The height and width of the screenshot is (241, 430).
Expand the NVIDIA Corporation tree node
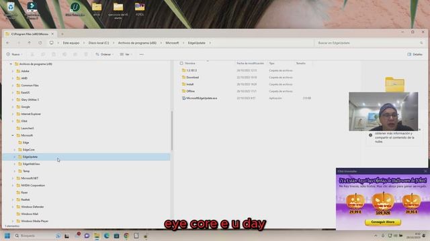click(x=13, y=185)
